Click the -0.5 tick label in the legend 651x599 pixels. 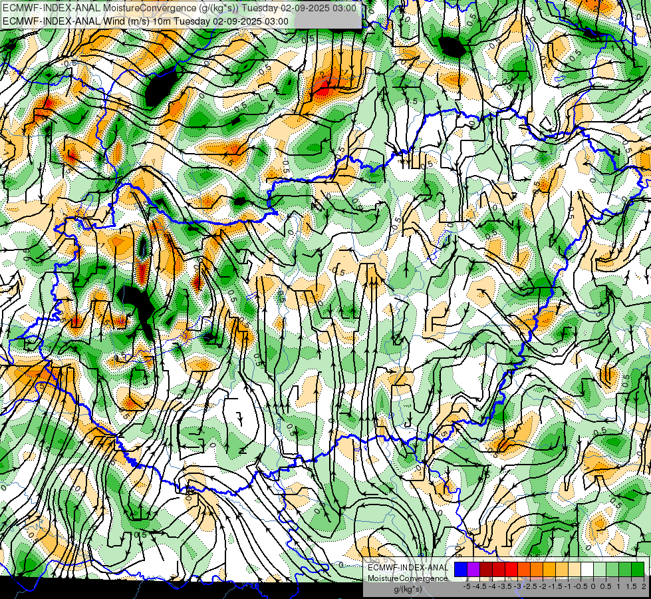(581, 586)
